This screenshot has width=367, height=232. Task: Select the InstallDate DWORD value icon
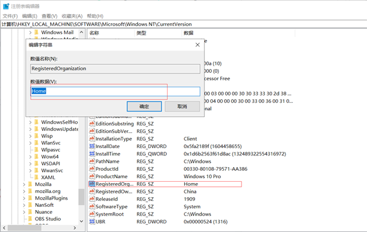[92, 146]
